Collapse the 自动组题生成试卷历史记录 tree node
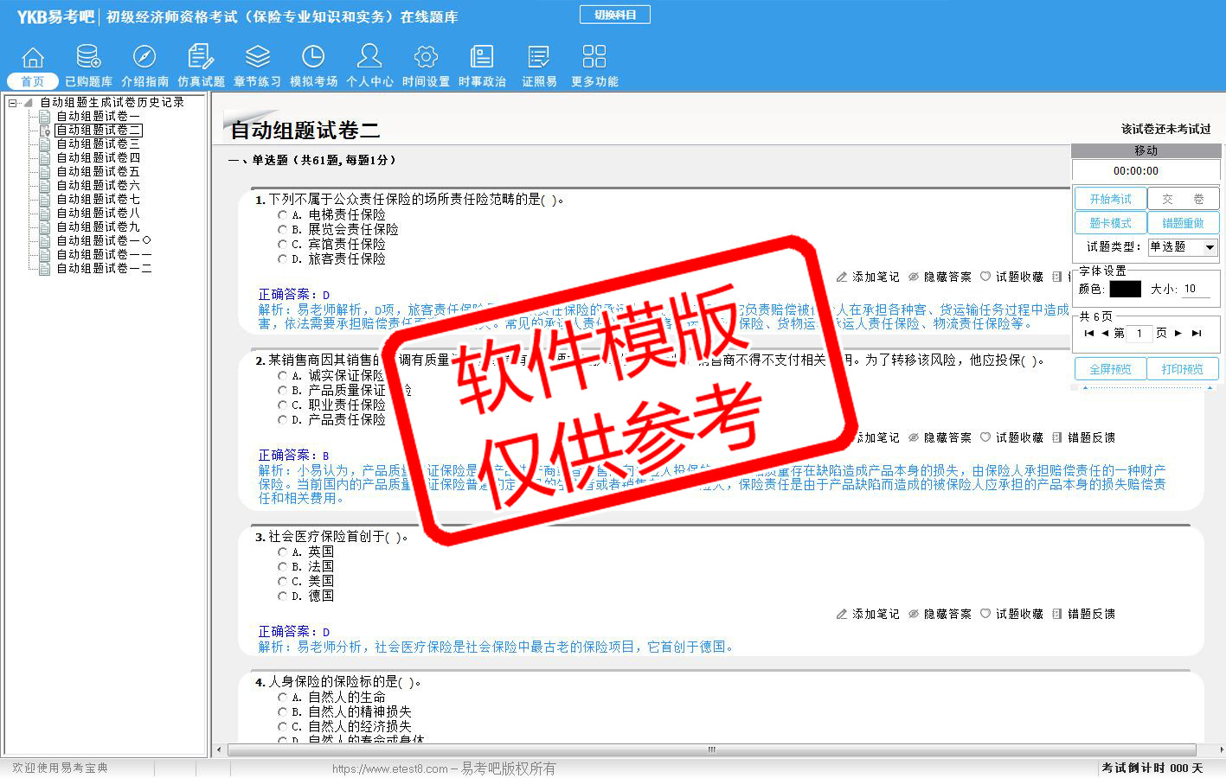This screenshot has width=1226, height=778. [13, 103]
